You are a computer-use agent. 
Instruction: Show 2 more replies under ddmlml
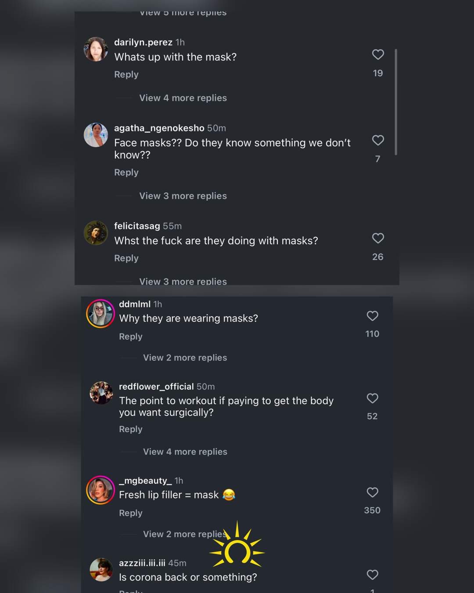pyautogui.click(x=185, y=358)
